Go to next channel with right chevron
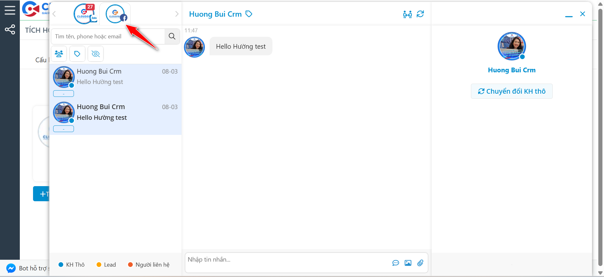 (x=177, y=14)
